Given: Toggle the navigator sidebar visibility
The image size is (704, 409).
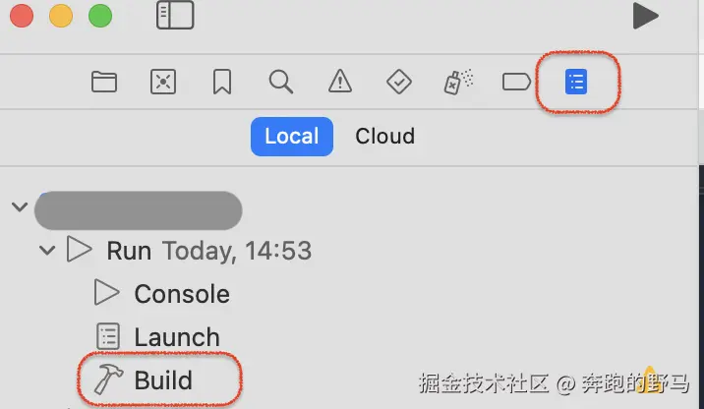Looking at the screenshot, I should click(x=175, y=16).
